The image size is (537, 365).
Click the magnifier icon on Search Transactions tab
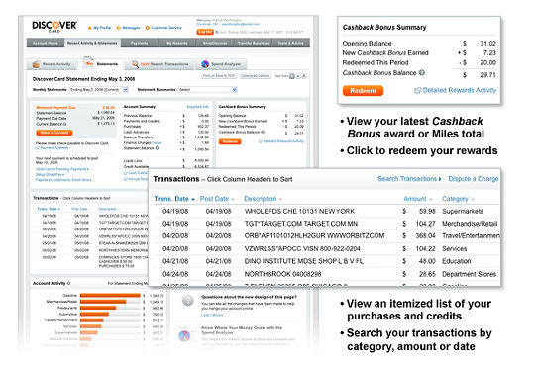135,64
